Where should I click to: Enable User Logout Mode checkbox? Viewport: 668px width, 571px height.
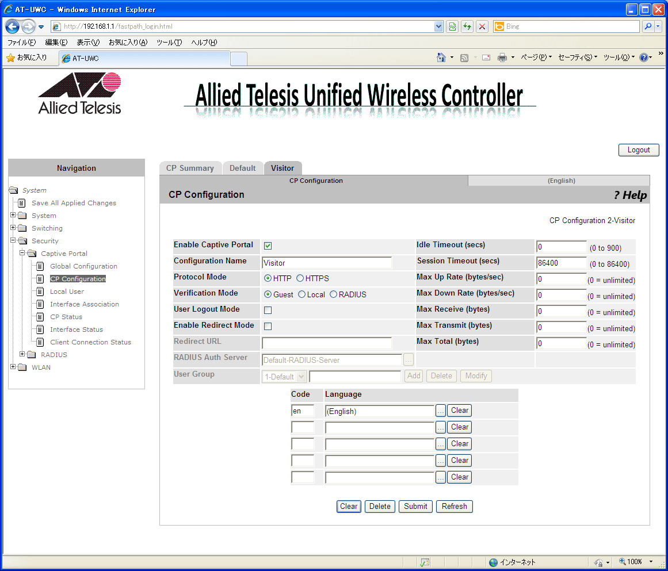click(268, 311)
